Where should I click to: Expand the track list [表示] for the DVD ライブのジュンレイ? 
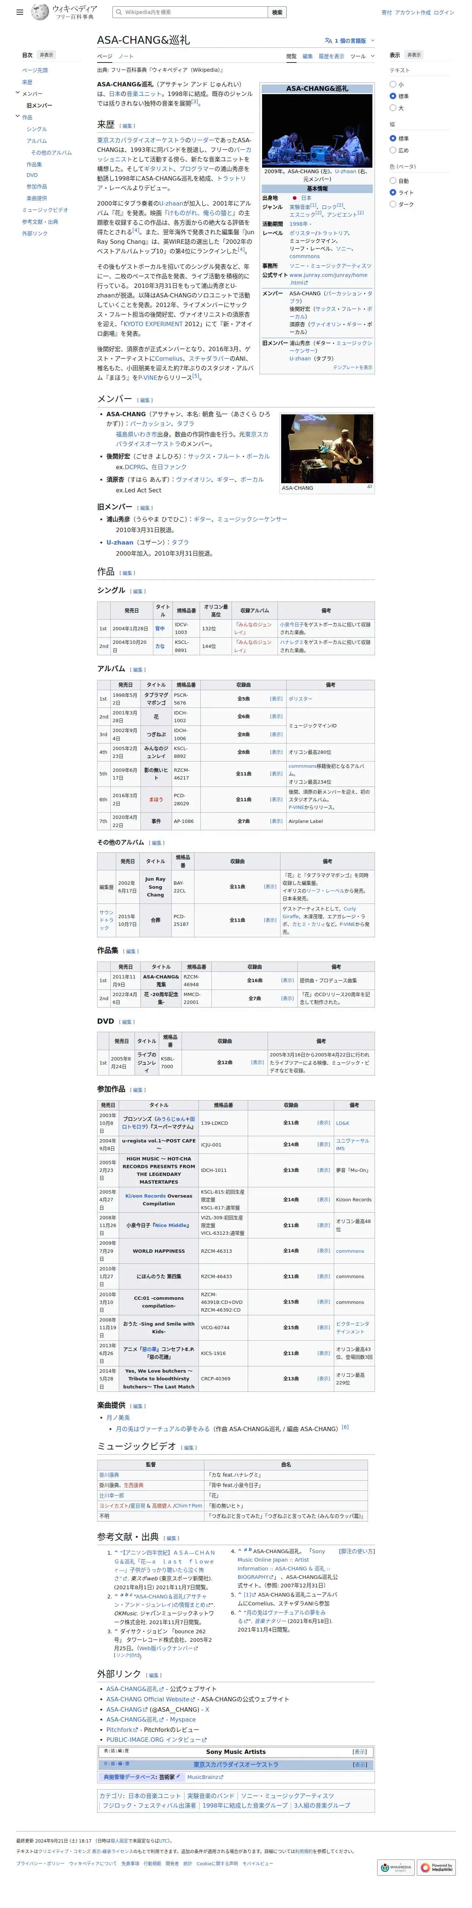(257, 1062)
